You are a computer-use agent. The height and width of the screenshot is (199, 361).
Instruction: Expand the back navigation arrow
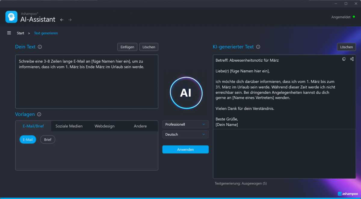coord(62,19)
